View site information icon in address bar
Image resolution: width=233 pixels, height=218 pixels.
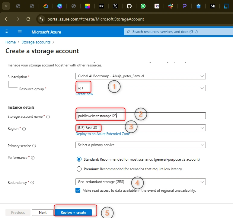point(41,19)
